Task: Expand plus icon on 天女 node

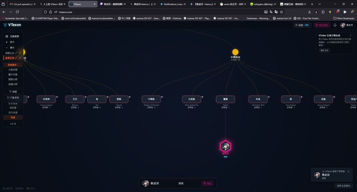Action: [x=85, y=97]
